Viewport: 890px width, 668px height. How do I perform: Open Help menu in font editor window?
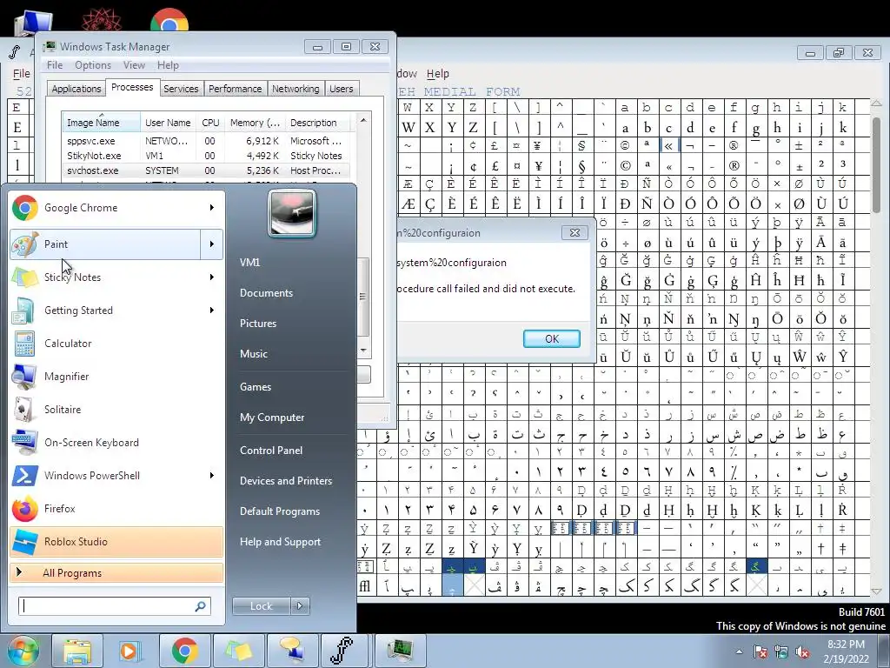pyautogui.click(x=438, y=74)
